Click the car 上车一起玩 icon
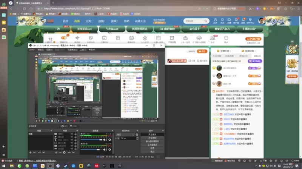The width and height of the screenshot is (302, 169). [185, 38]
